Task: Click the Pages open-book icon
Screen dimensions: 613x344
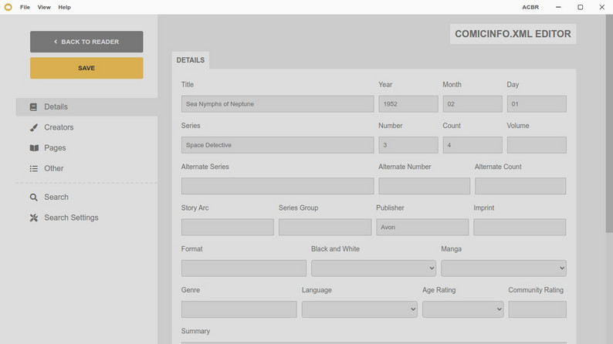Action: click(34, 148)
